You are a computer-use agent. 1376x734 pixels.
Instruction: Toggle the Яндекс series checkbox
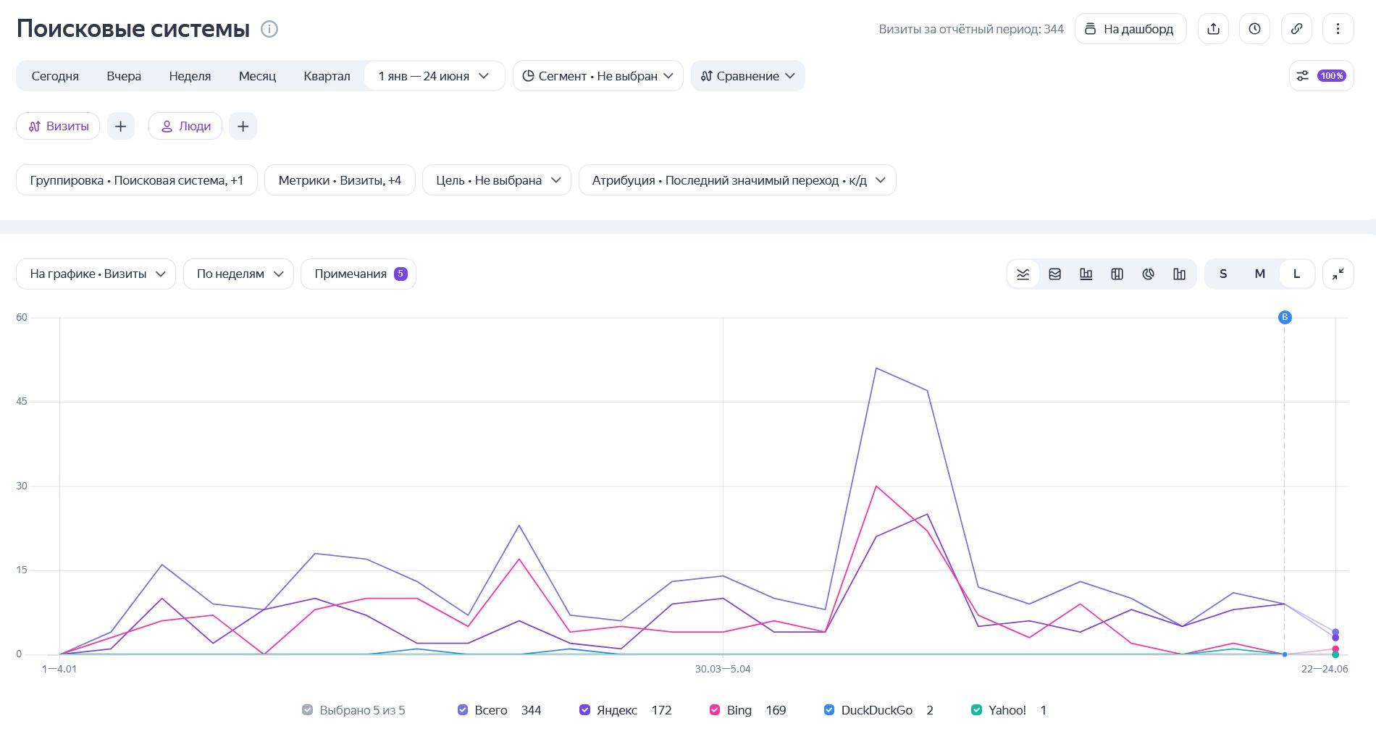tap(584, 710)
